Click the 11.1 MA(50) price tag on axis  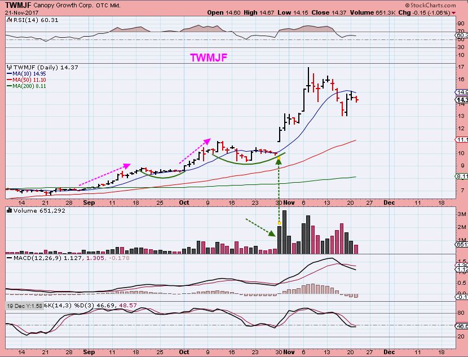point(461,140)
